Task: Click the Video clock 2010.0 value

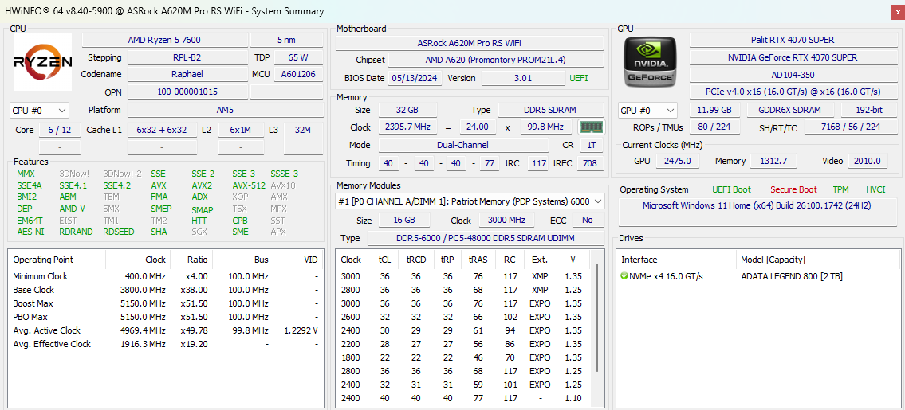Action: (x=868, y=162)
